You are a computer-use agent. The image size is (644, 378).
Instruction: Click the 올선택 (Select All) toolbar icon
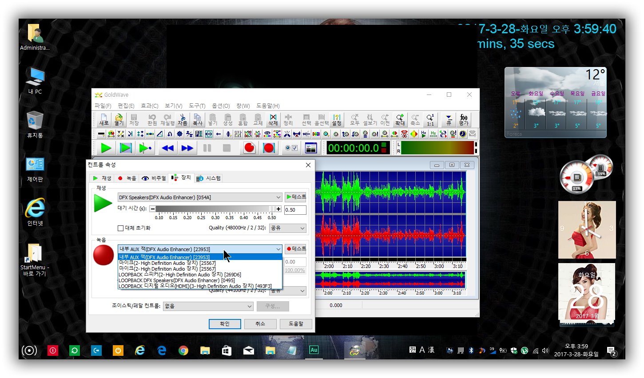[322, 119]
